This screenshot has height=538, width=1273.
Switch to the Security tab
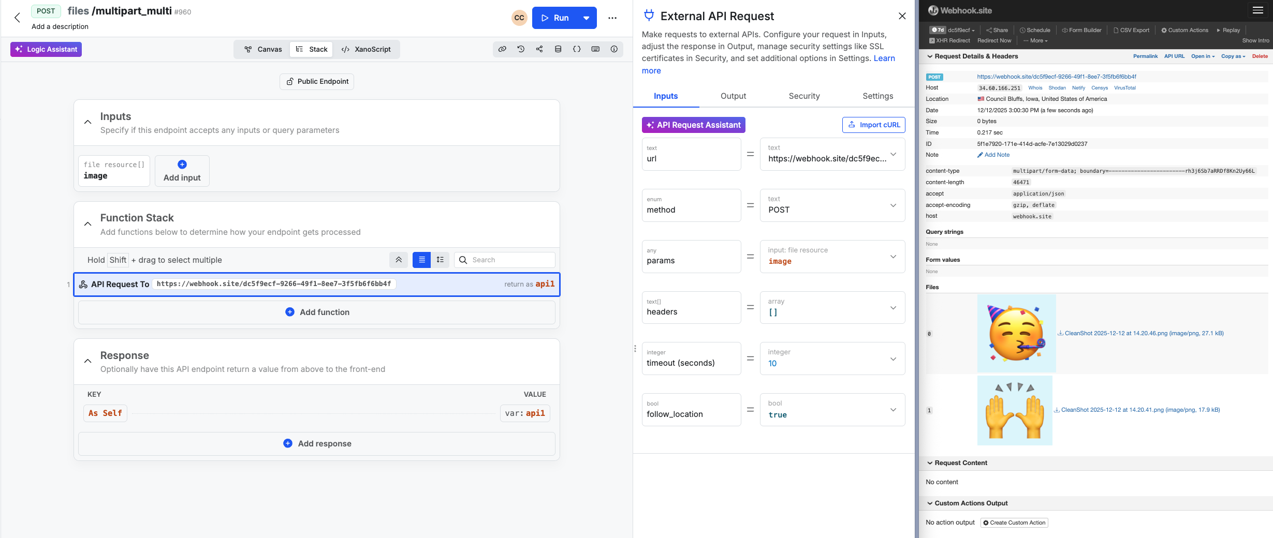pos(804,96)
